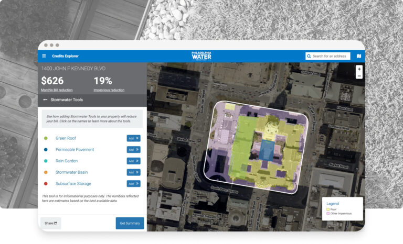403x244 pixels.
Task: Add Rain Garden tool
Action: (133, 161)
